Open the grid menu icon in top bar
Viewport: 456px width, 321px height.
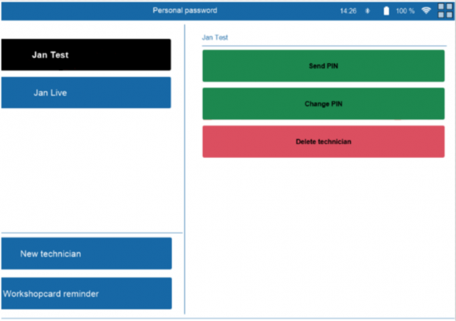coord(445,10)
